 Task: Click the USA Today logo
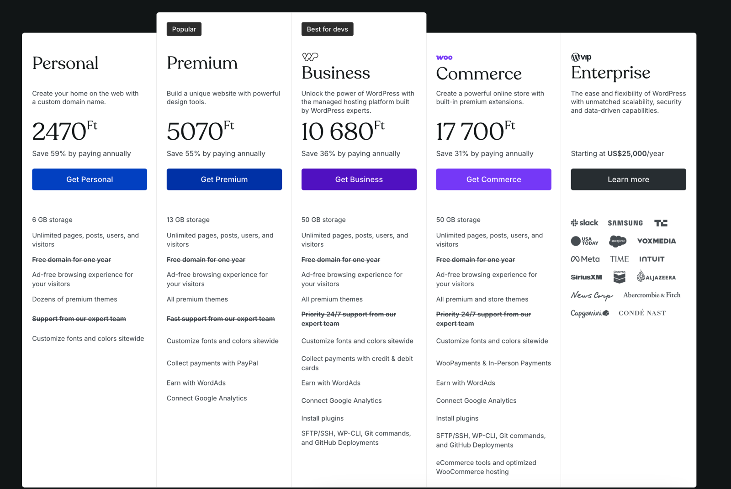pyautogui.click(x=584, y=241)
